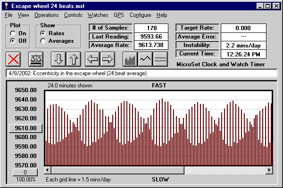The height and width of the screenshot is (188, 283).
Task: Close the Escape wheel window
Action: (276, 6)
